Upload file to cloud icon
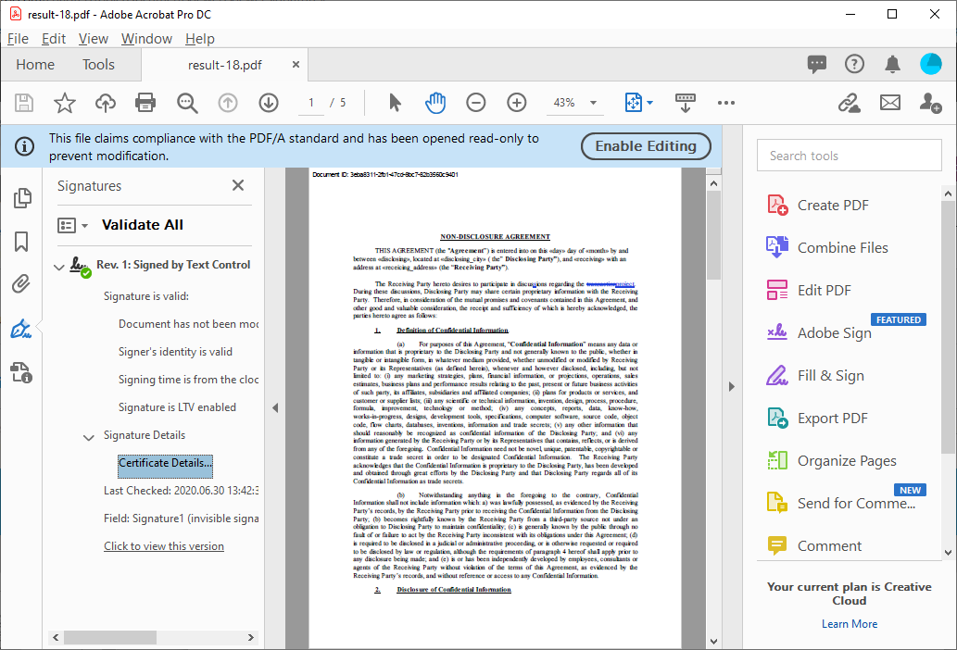957x650 pixels. click(x=106, y=103)
